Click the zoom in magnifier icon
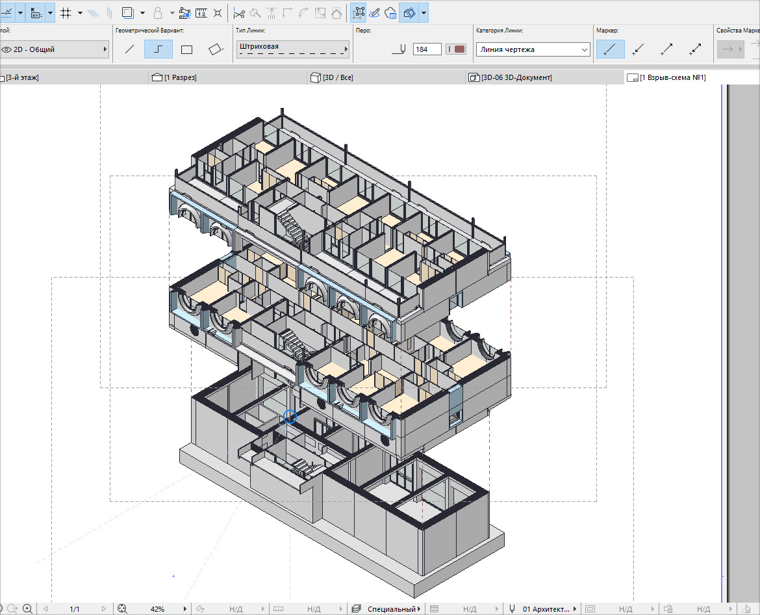 (x=28, y=608)
